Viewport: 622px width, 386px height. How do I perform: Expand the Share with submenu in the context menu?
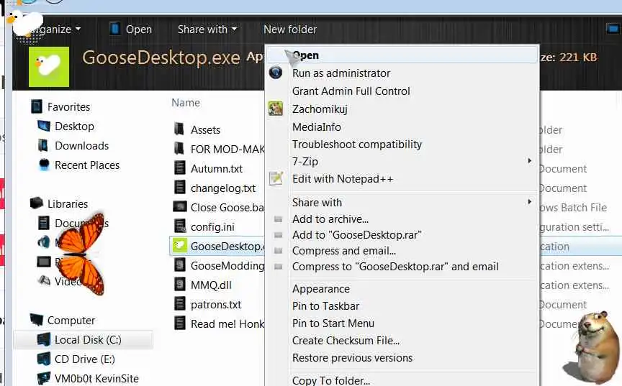529,202
